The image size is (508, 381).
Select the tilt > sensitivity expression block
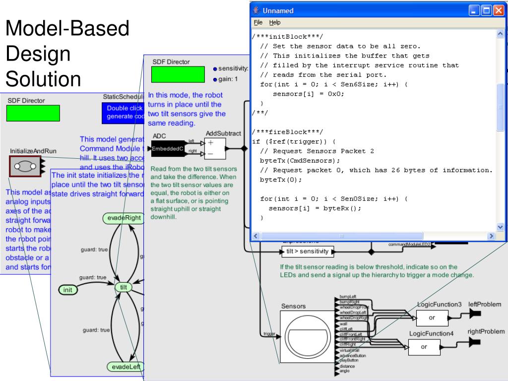tap(308, 252)
